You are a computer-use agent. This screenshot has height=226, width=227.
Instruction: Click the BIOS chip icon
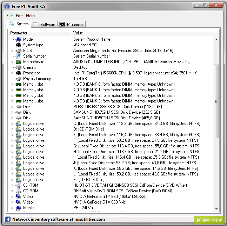(19, 51)
